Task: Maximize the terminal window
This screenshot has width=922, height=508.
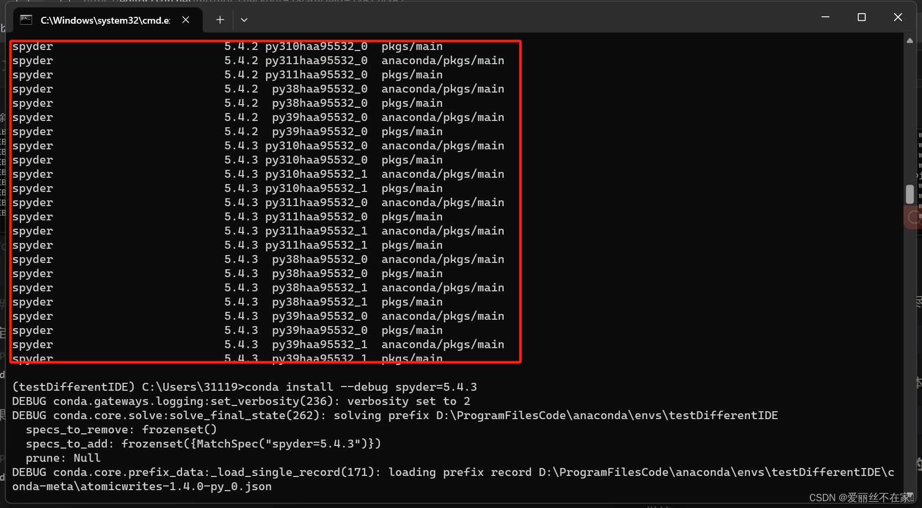Action: click(x=861, y=17)
